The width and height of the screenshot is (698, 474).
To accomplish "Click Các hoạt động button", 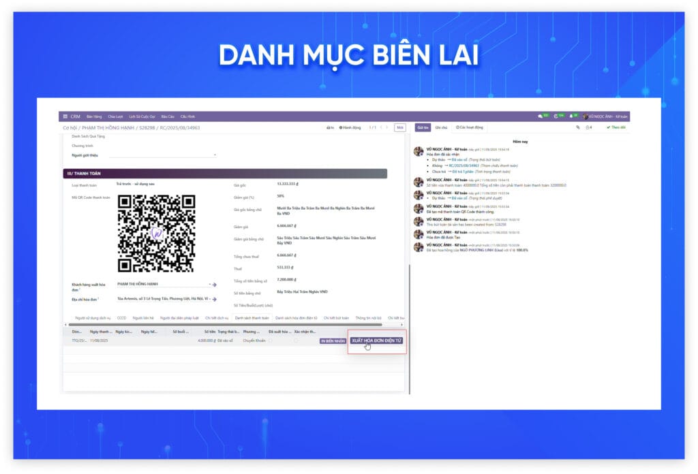I will (469, 127).
